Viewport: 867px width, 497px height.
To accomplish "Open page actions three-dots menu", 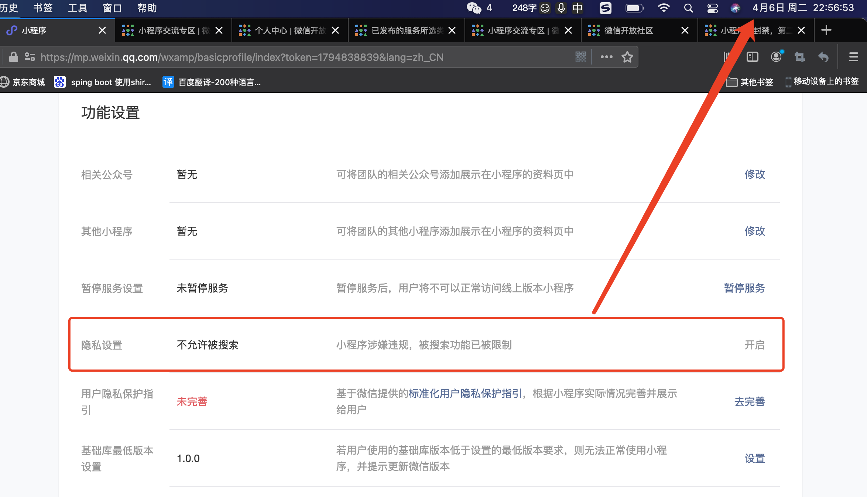I will pos(606,57).
